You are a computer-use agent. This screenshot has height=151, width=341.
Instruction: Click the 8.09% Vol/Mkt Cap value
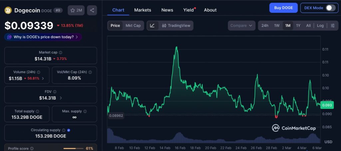click(74, 78)
